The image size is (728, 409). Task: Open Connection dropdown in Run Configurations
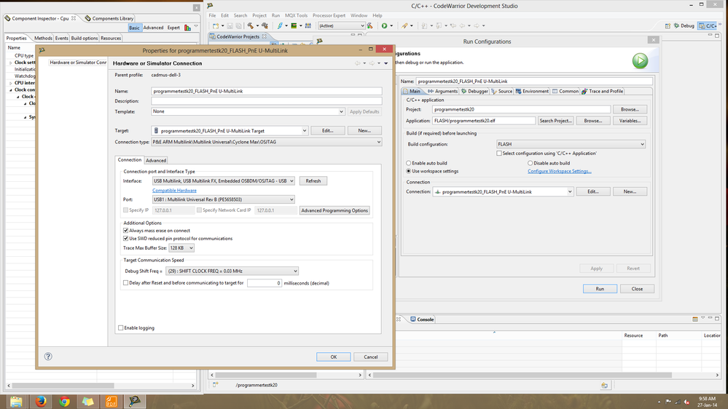(x=570, y=191)
